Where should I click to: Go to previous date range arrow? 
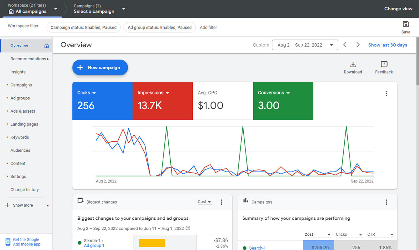[345, 45]
